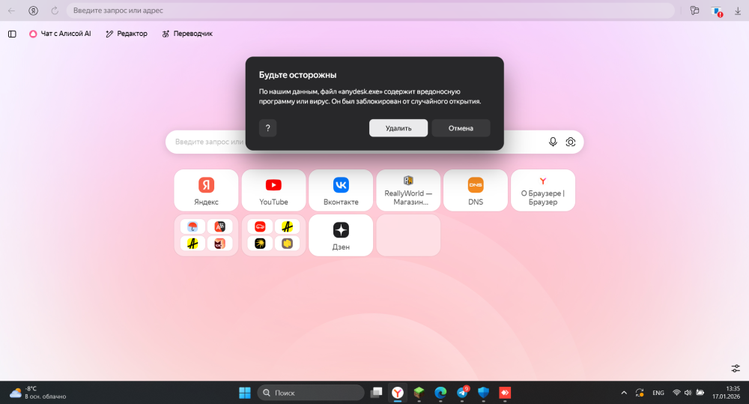Image resolution: width=749 pixels, height=404 pixels.
Task: Open Windows Security shield on taskbar
Action: click(x=483, y=393)
